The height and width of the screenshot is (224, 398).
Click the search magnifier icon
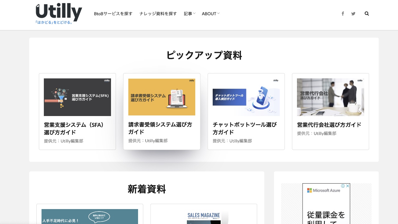pos(367,14)
